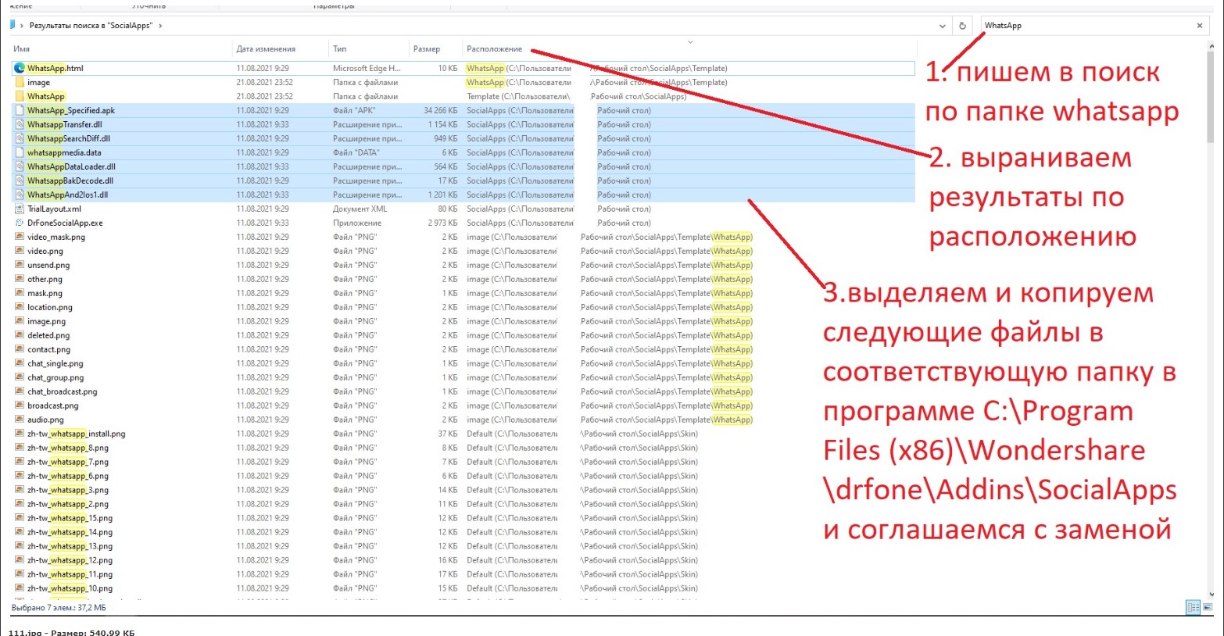
Task: Sort by the Размер column header
Action: (427, 48)
